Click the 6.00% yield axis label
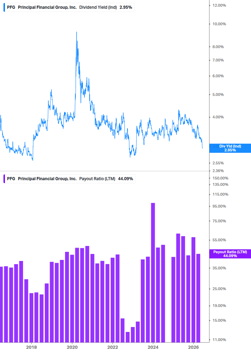The height and width of the screenshot is (353, 251). [x=218, y=76]
